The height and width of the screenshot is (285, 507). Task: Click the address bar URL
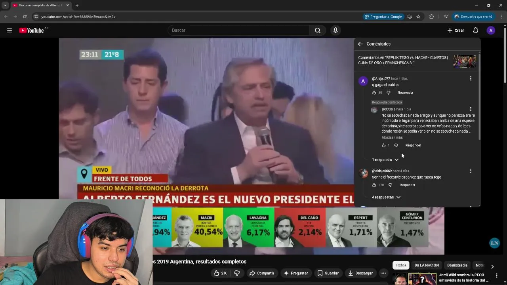(78, 17)
